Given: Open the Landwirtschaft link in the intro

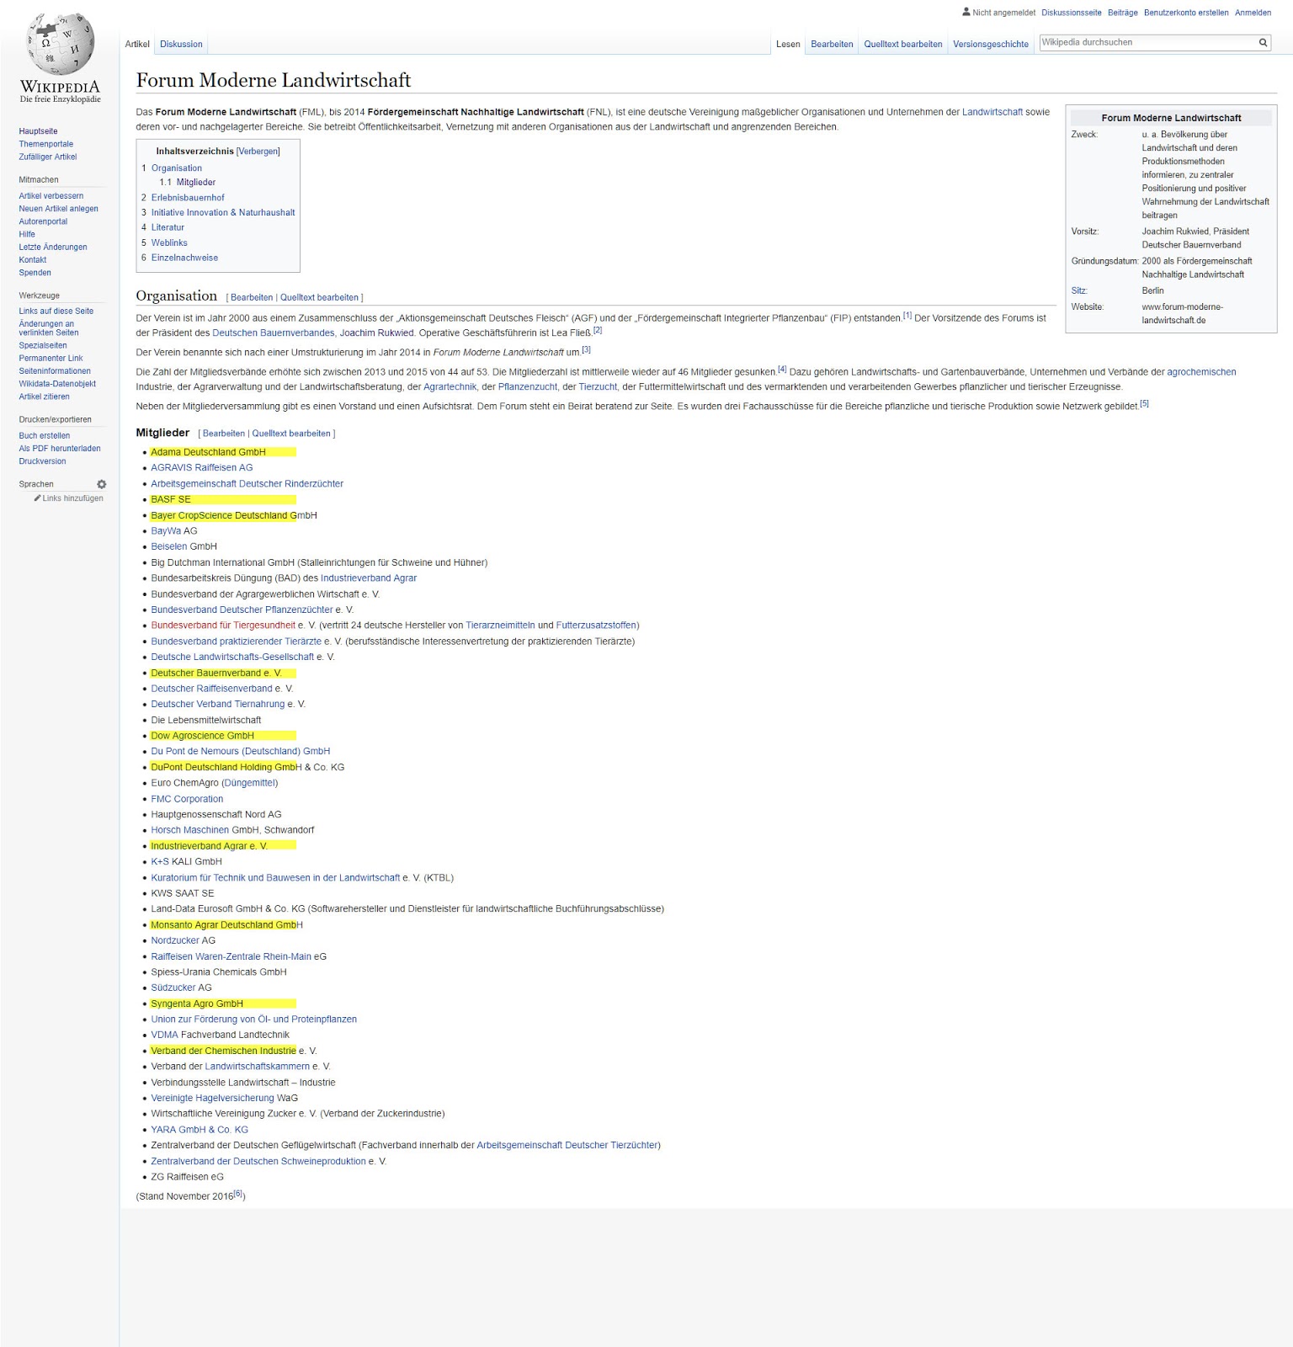Looking at the screenshot, I should click(x=992, y=112).
